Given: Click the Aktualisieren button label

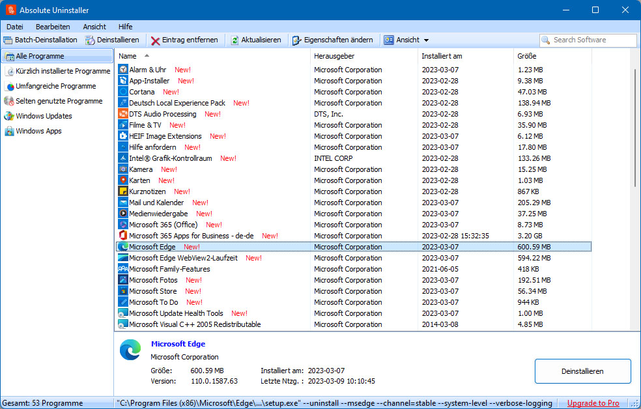Looking at the screenshot, I should [261, 40].
